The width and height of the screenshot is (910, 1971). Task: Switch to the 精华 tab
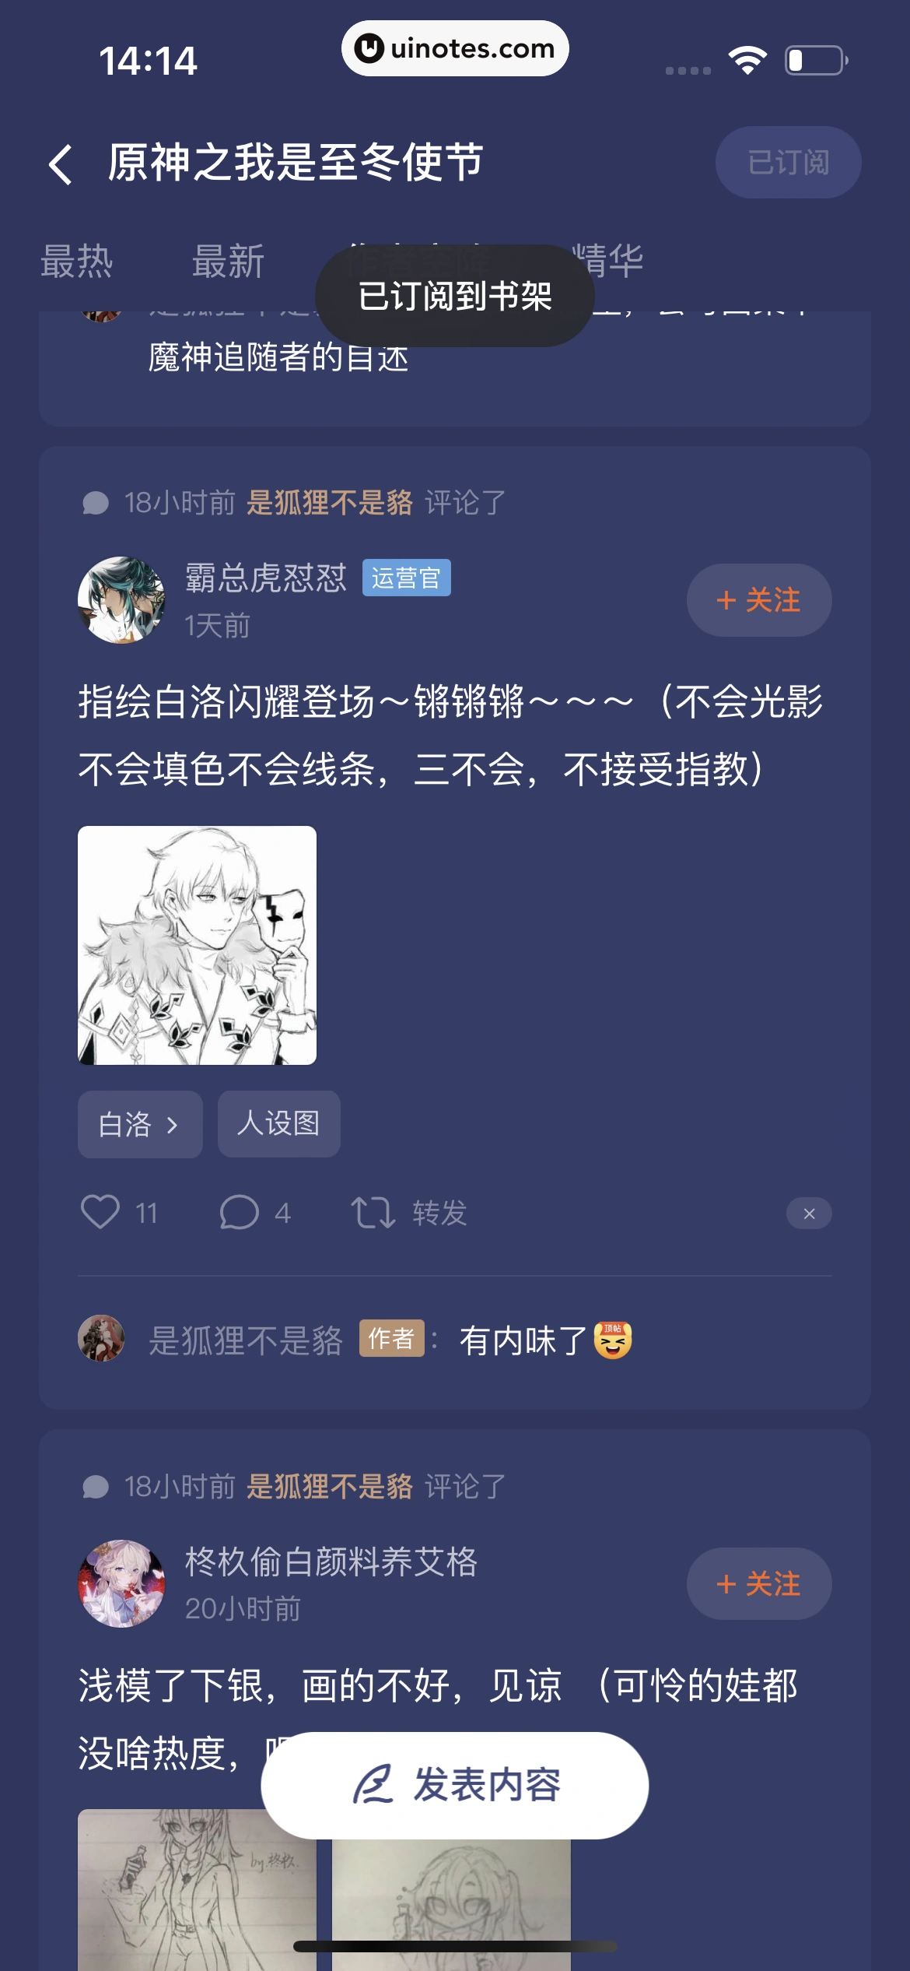(607, 259)
